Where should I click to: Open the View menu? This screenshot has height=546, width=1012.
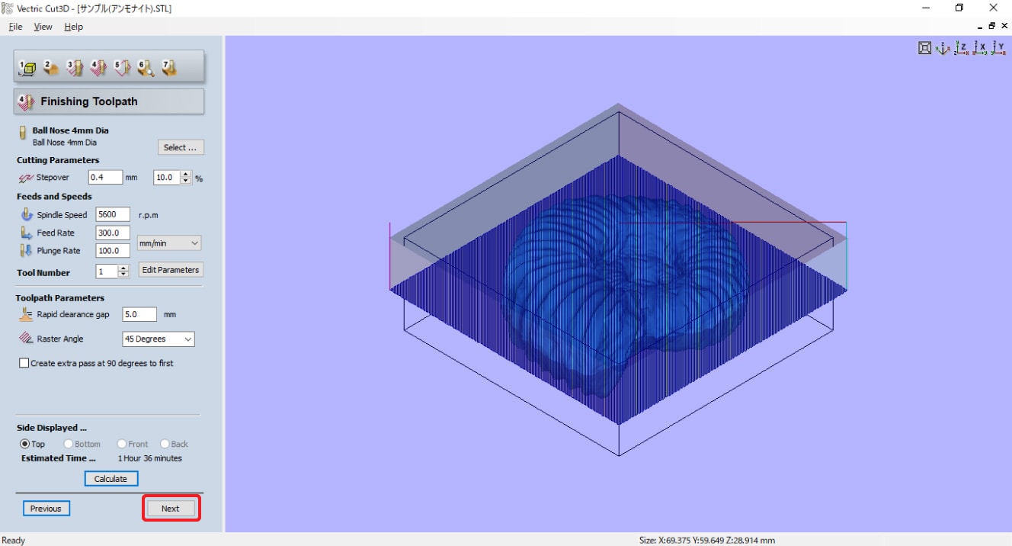point(43,27)
